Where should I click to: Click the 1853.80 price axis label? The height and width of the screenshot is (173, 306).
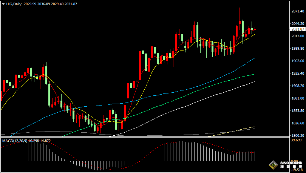coord(298,111)
